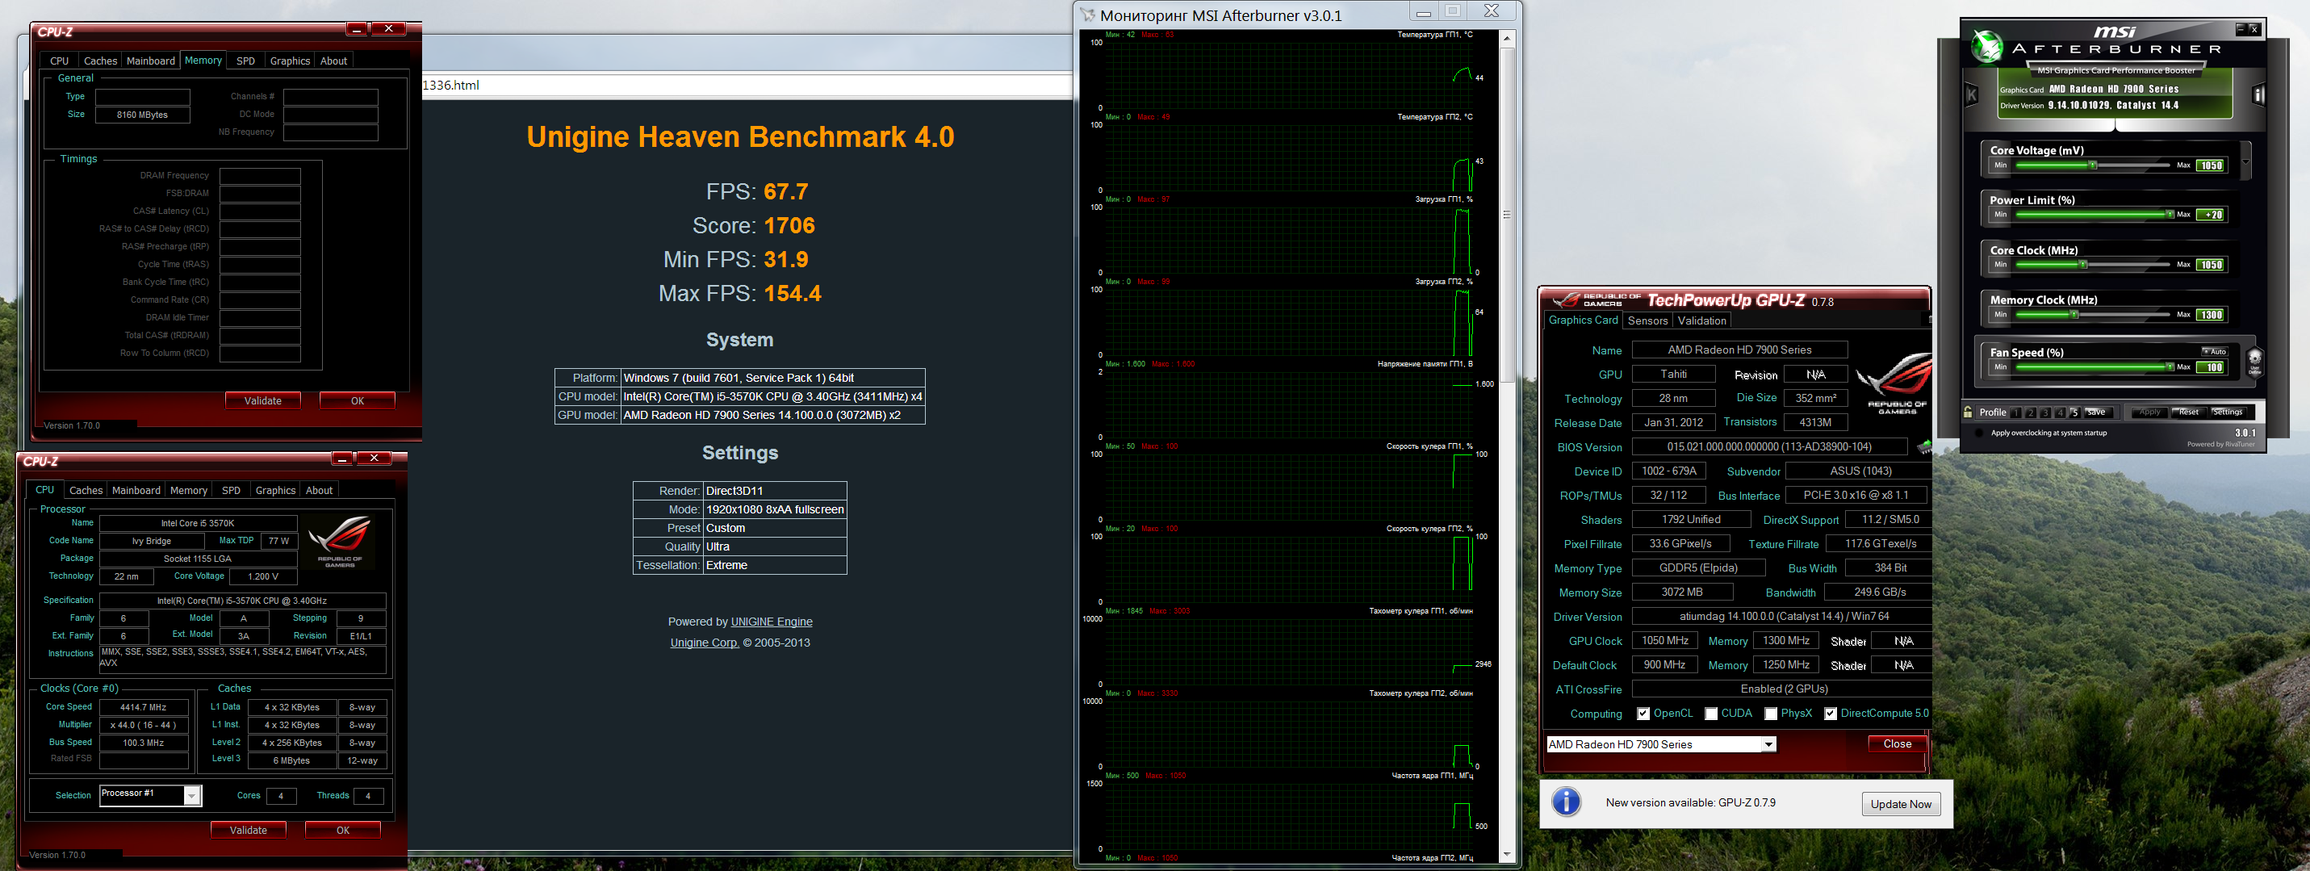Click the Afterburner Apply button
2310x871 pixels.
tap(2149, 412)
